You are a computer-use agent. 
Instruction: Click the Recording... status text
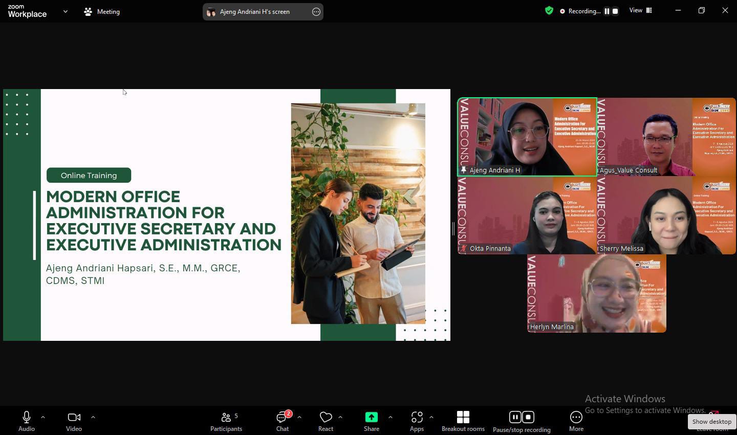584,11
